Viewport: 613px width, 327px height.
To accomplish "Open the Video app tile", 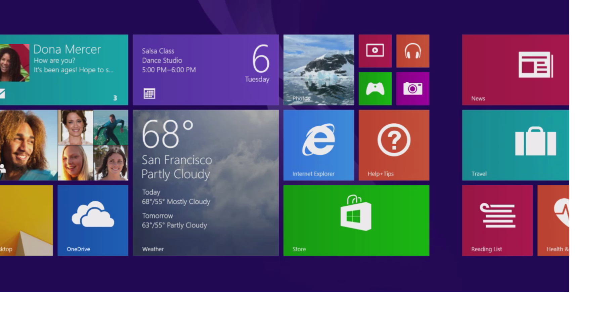I will (x=375, y=51).
